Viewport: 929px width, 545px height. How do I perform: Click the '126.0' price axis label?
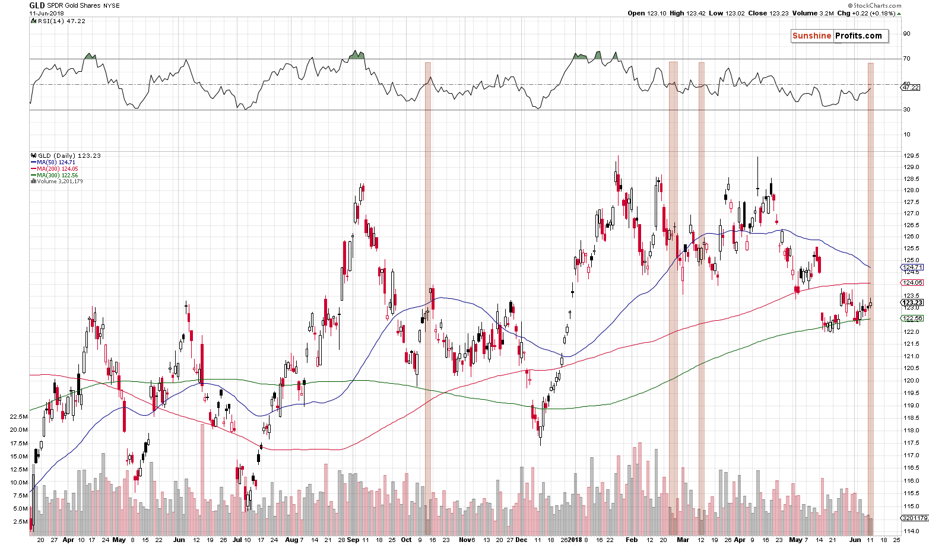[911, 237]
